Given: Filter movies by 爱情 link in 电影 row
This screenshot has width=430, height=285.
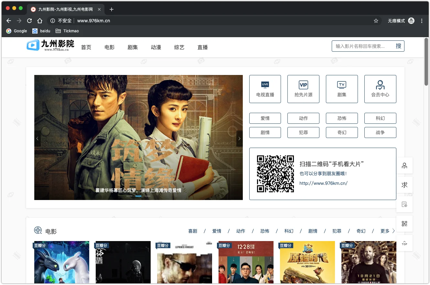Looking at the screenshot, I should pyautogui.click(x=217, y=231).
